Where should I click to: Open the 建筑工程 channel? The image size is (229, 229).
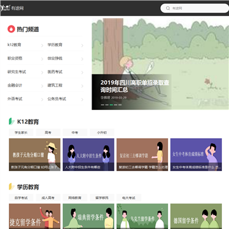point(55,85)
